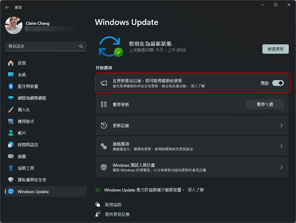Screen dimensions: 296x223
Task: Click the sync icon beside Windows Update
Action: click(x=11, y=192)
